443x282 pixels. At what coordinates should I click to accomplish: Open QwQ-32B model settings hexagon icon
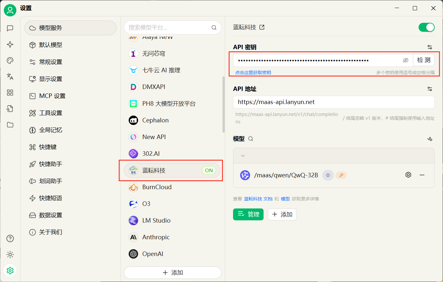coord(408,175)
